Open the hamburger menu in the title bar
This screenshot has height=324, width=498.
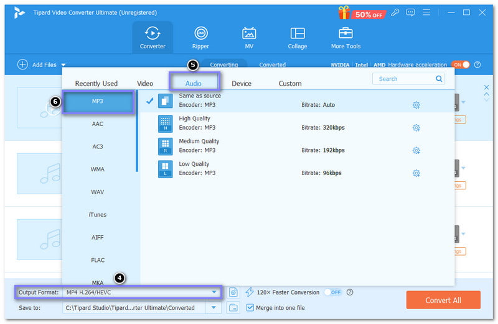coord(426,12)
